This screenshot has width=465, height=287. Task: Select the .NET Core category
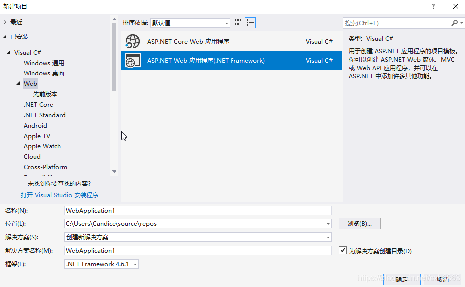pyautogui.click(x=38, y=104)
